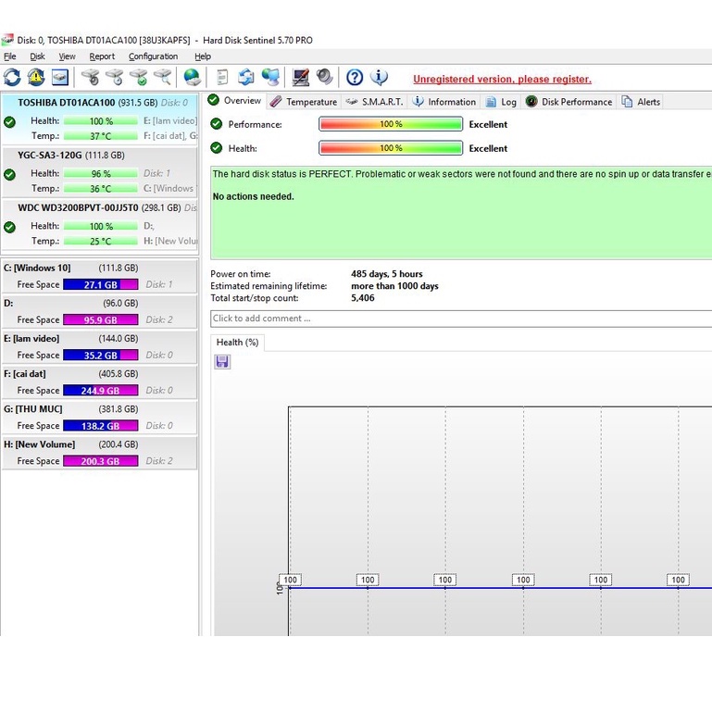Click the yellow warning alert toolbar icon
This screenshot has width=712, height=712.
pos(36,77)
